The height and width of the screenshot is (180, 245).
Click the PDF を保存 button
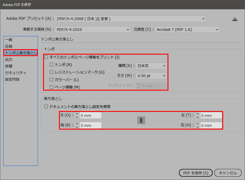pyautogui.click(x=195, y=173)
